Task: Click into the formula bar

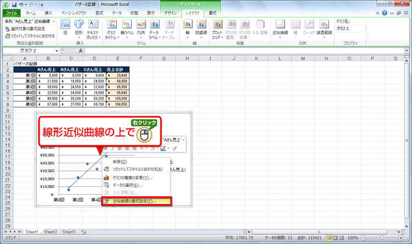Action: 244,50
